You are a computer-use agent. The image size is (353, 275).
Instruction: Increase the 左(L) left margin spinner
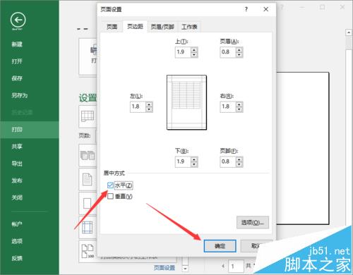tap(149, 104)
